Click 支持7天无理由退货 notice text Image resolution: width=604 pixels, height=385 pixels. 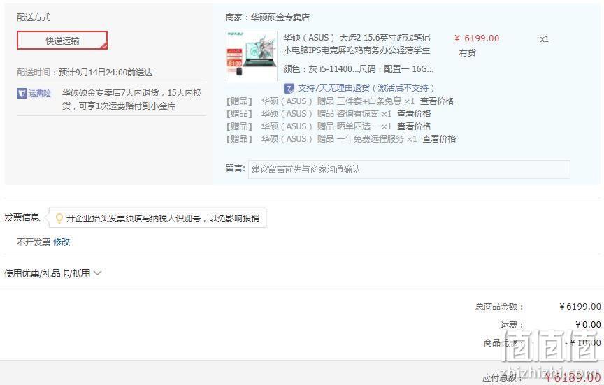366,88
